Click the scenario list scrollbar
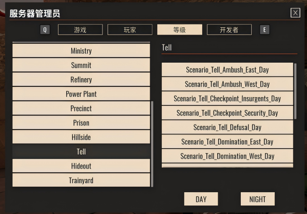Viewport: 307px width, 214px height. 295,91
